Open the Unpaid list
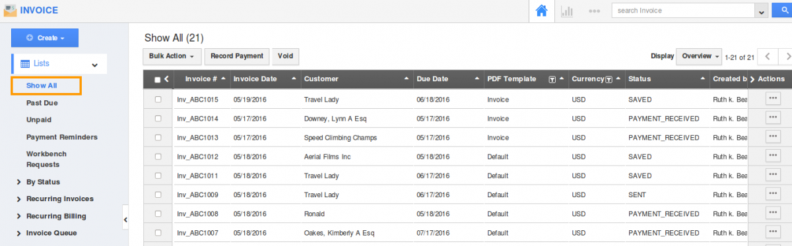Image resolution: width=792 pixels, height=246 pixels. tap(39, 120)
